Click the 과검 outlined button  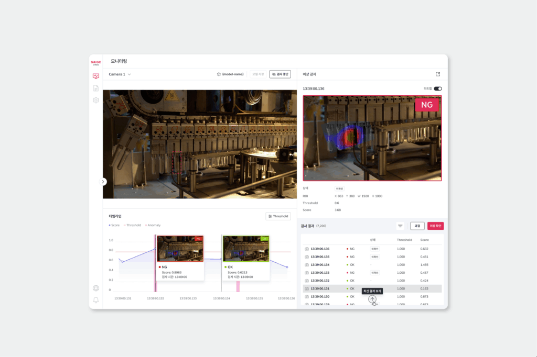417,226
